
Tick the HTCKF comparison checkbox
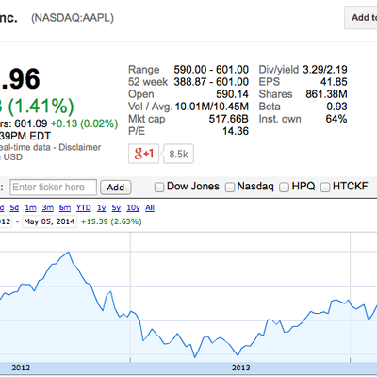tap(325, 188)
